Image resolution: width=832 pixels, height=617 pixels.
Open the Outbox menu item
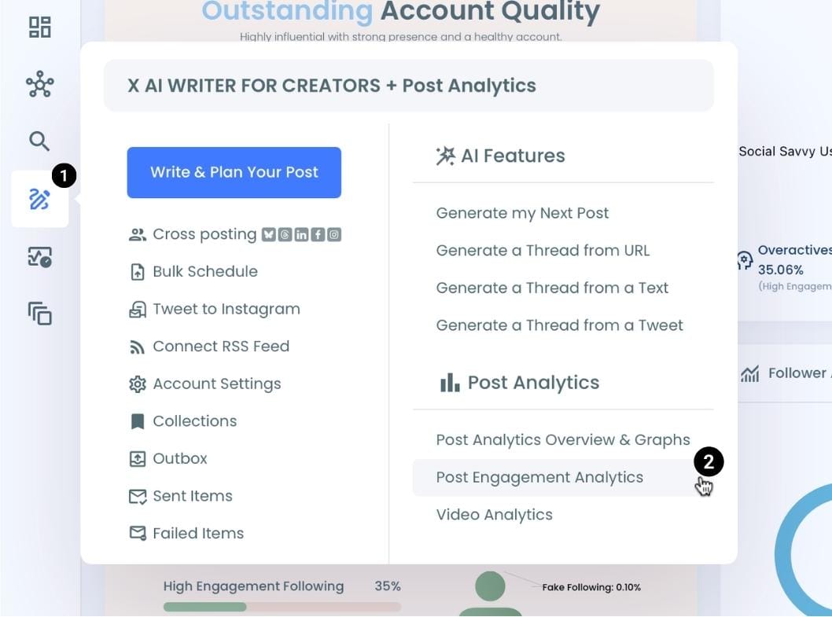pyautogui.click(x=179, y=458)
